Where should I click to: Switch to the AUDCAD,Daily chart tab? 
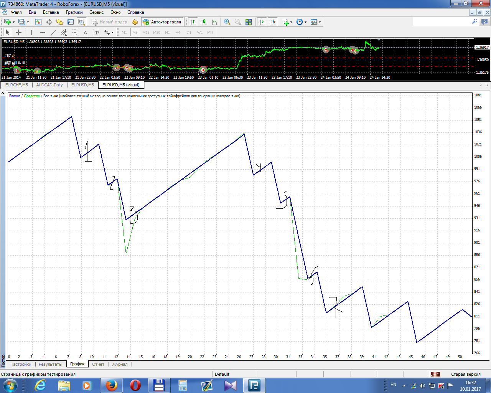point(49,85)
